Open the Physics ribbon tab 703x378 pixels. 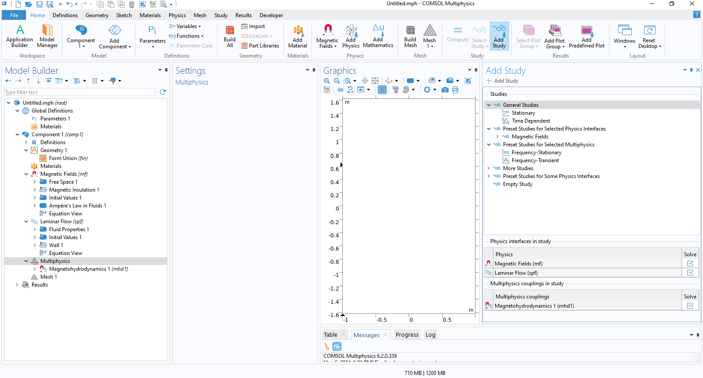pos(177,15)
